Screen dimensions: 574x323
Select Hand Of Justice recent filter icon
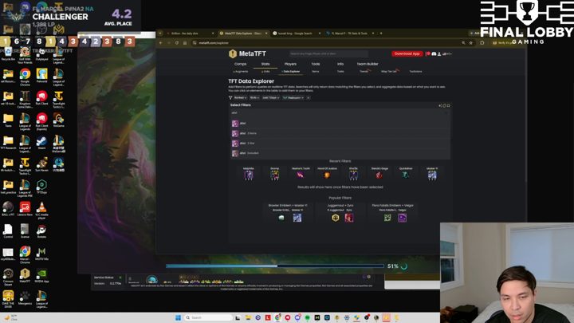coord(327,175)
